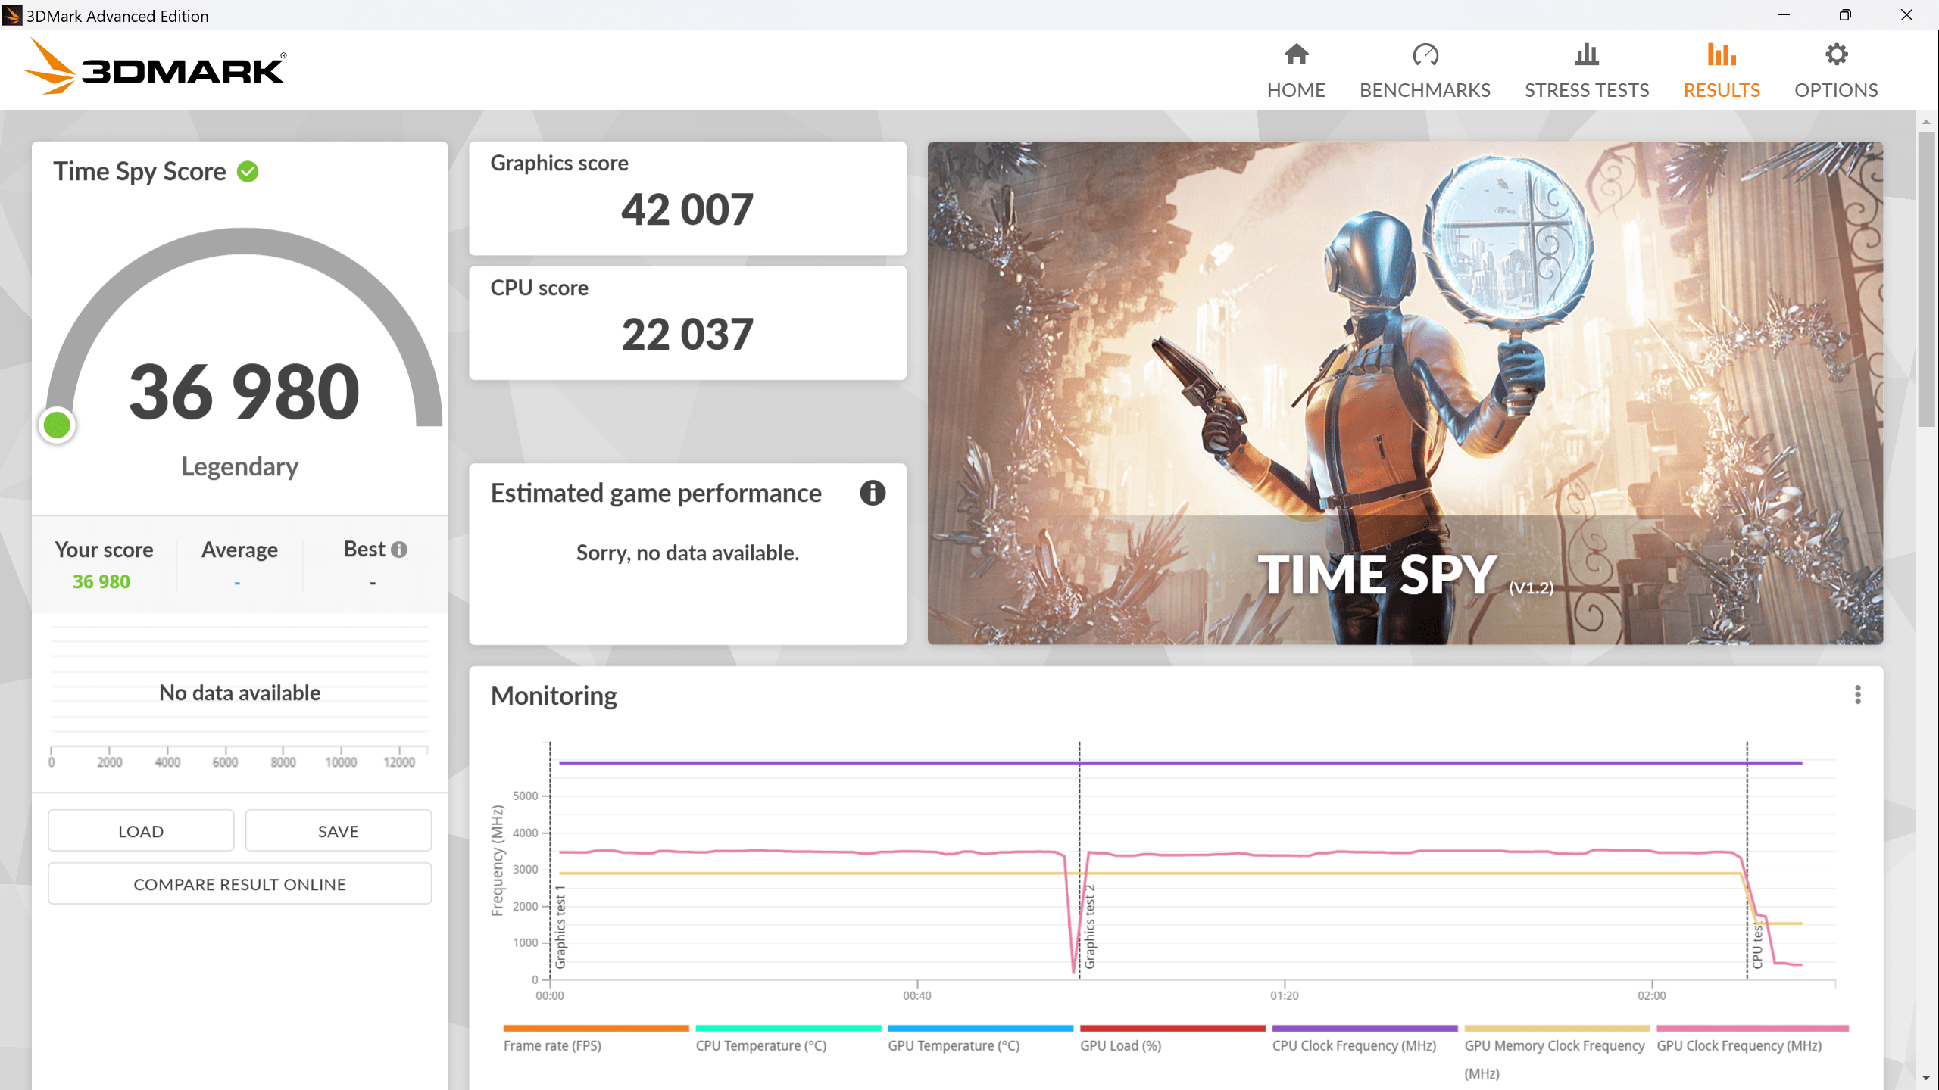Toggle the Frame rate (FPS) legend entry
This screenshot has width=1939, height=1090.
pos(552,1045)
